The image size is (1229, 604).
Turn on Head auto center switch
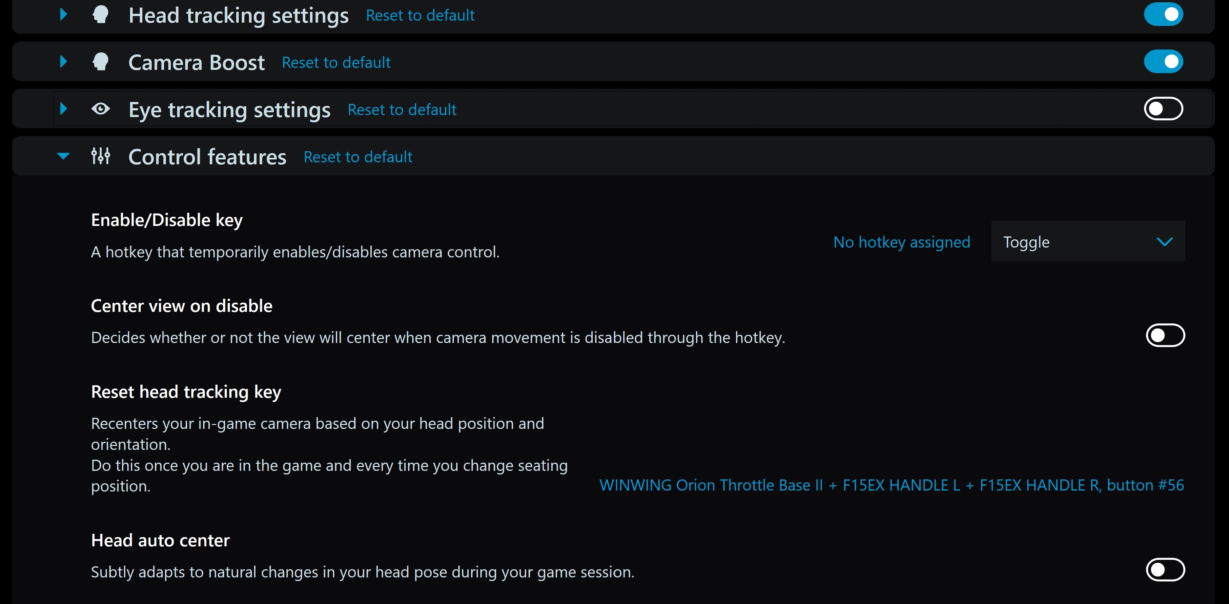click(1165, 570)
